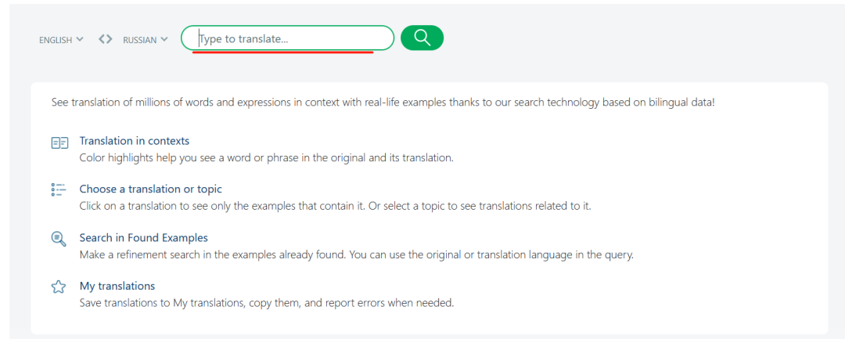Viewport: 845px width, 339px height.
Task: Click the 'Make a refinement search' description text
Action: [x=356, y=255]
